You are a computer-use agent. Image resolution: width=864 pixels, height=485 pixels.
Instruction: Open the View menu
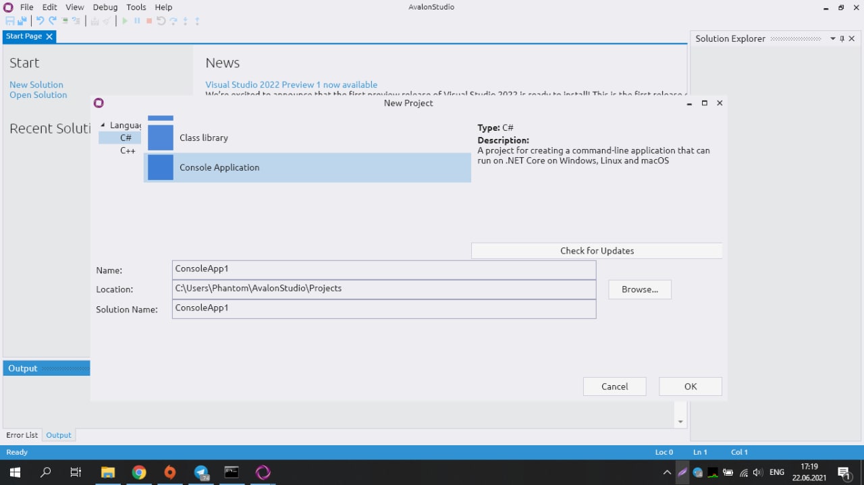[x=74, y=7]
